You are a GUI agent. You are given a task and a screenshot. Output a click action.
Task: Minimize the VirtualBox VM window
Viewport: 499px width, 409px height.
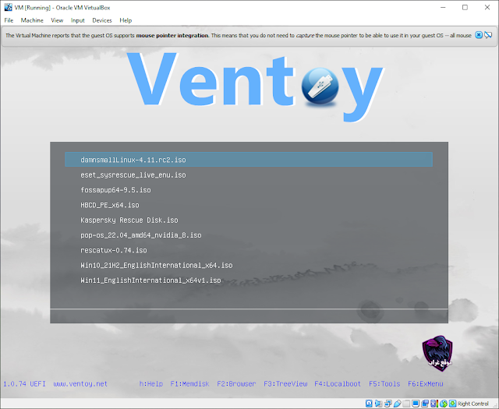point(443,7)
